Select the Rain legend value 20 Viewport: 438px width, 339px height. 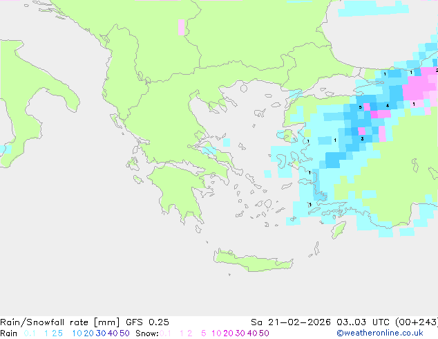(x=88, y=333)
